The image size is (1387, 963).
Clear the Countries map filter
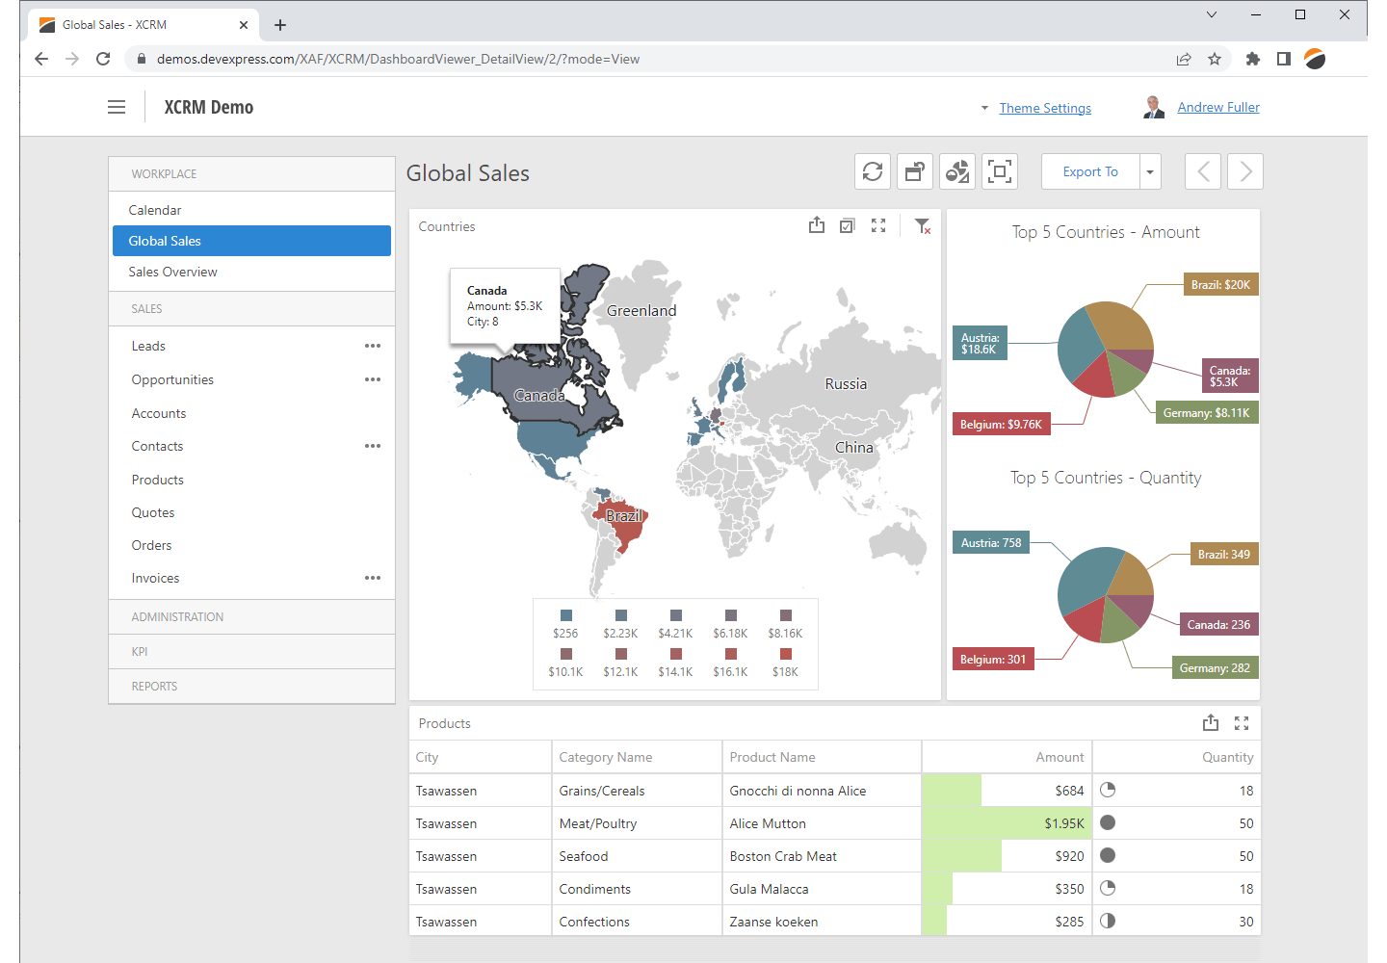point(922,226)
